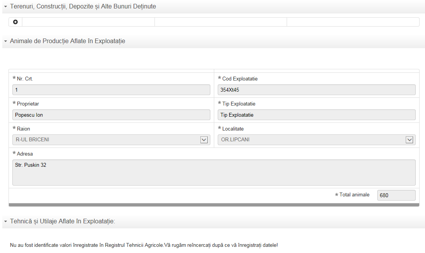Image resolution: width=425 pixels, height=253 pixels.
Task: Open the Localitate dropdown showing OR.LIPCANI
Action: point(409,140)
